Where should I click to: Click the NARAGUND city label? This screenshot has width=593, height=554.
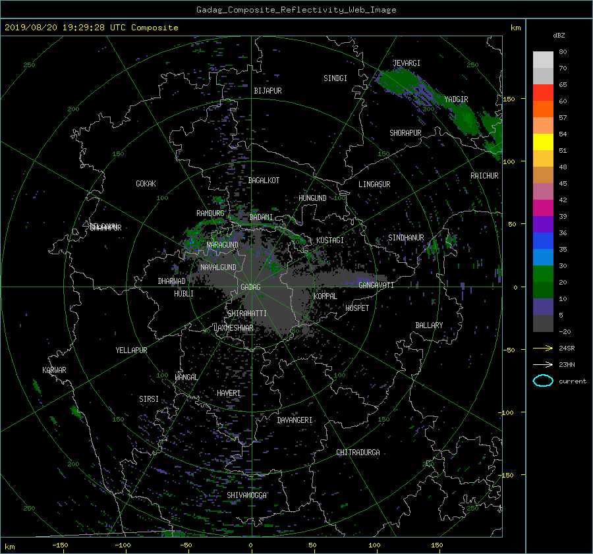[223, 245]
